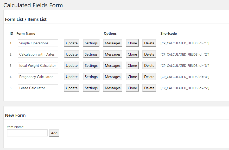The height and width of the screenshot is (150, 229).
Task: Open Settings for Simple Operations form
Action: (x=91, y=43)
